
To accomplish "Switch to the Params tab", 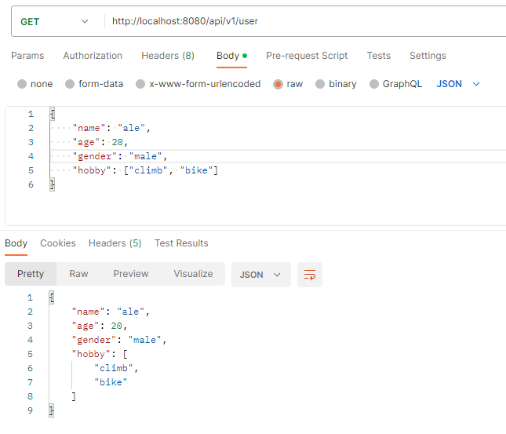I will pyautogui.click(x=27, y=56).
